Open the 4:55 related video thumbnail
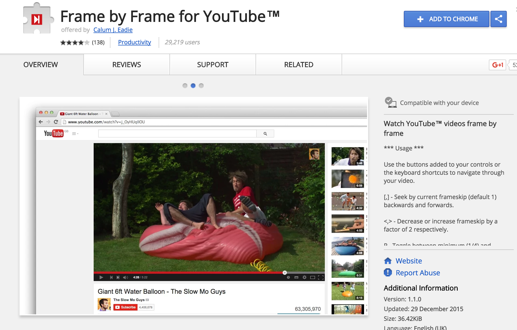The width and height of the screenshot is (517, 330). coord(348,224)
